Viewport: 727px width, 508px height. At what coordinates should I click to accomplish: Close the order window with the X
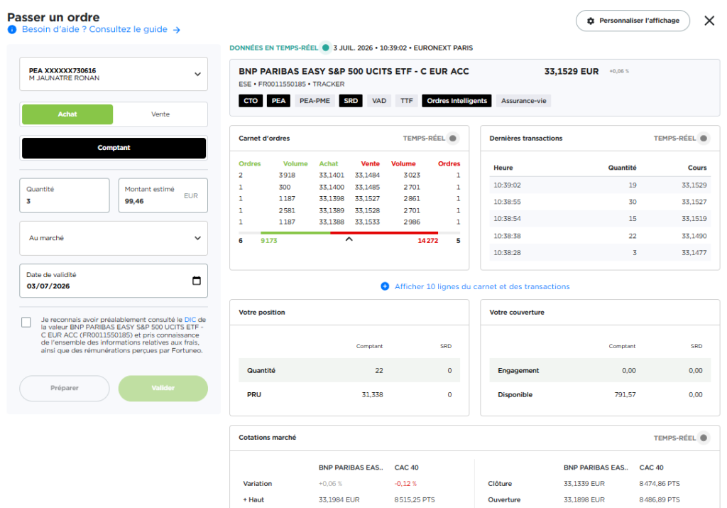[x=709, y=21]
